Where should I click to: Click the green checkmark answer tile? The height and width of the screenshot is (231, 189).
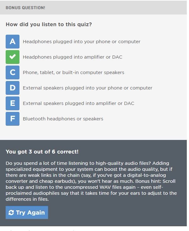tap(13, 57)
